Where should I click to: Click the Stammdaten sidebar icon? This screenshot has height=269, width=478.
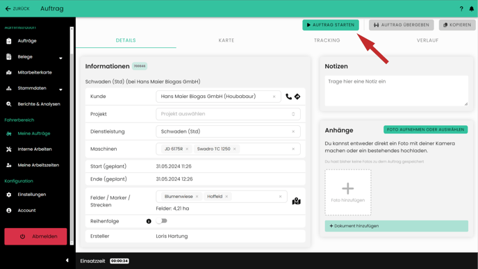pyautogui.click(x=9, y=88)
